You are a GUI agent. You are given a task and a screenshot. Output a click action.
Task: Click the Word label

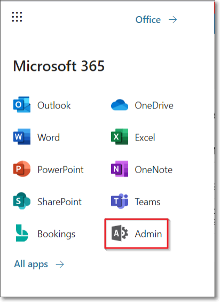pyautogui.click(x=49, y=137)
